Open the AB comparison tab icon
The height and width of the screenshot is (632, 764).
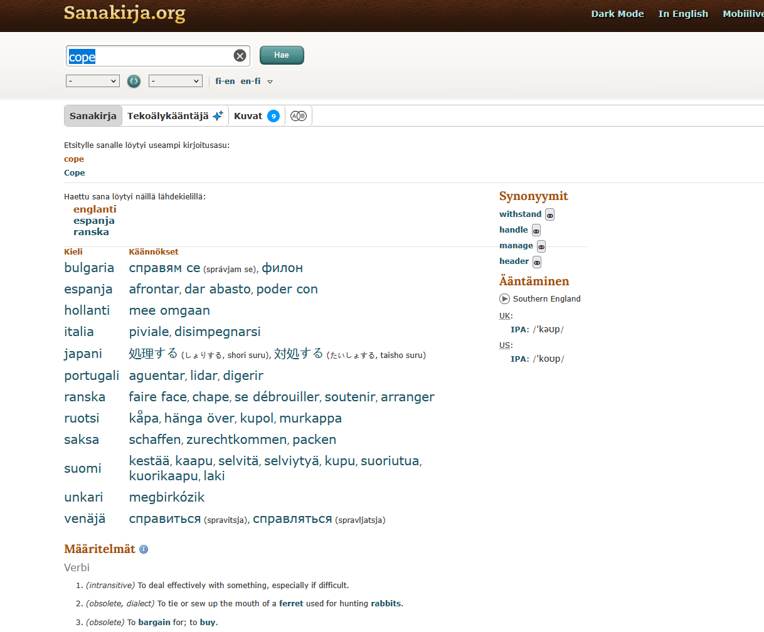point(299,116)
